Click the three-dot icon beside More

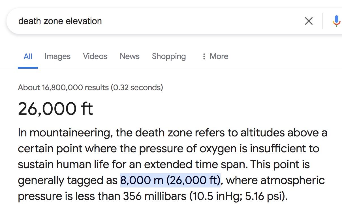(204, 56)
